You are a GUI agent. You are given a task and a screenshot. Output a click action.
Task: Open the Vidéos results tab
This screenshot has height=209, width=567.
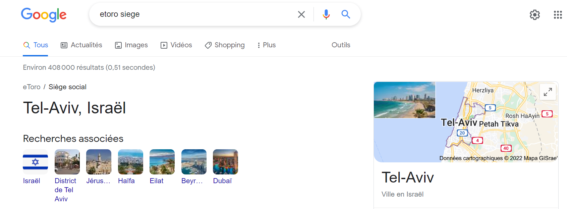coord(176,45)
